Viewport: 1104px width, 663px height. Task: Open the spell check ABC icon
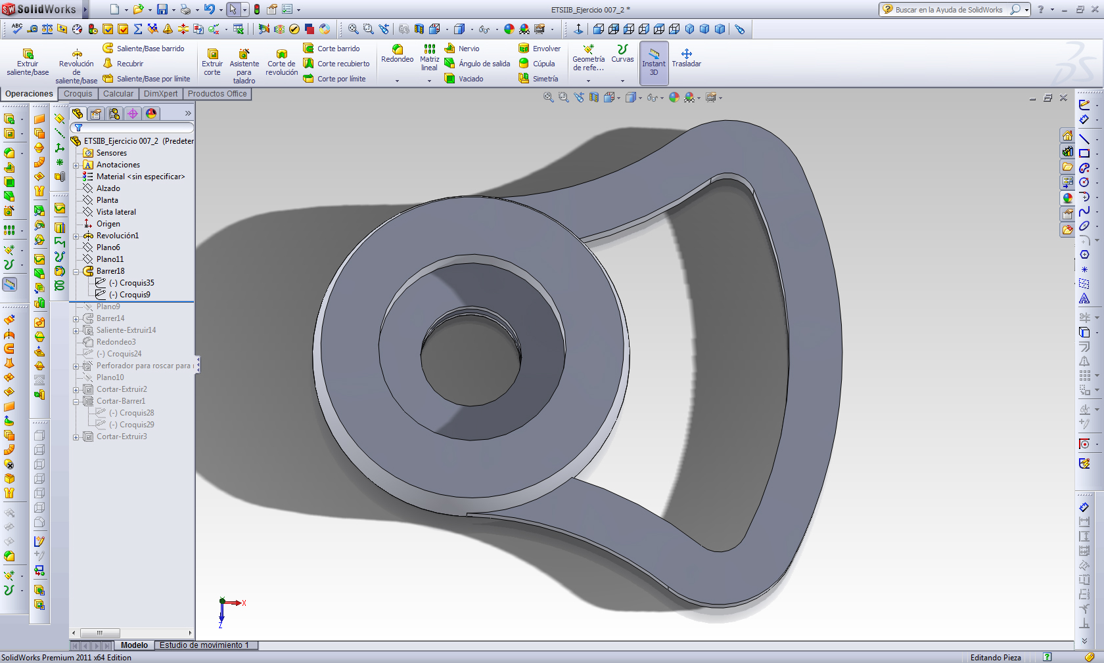pyautogui.click(x=17, y=29)
